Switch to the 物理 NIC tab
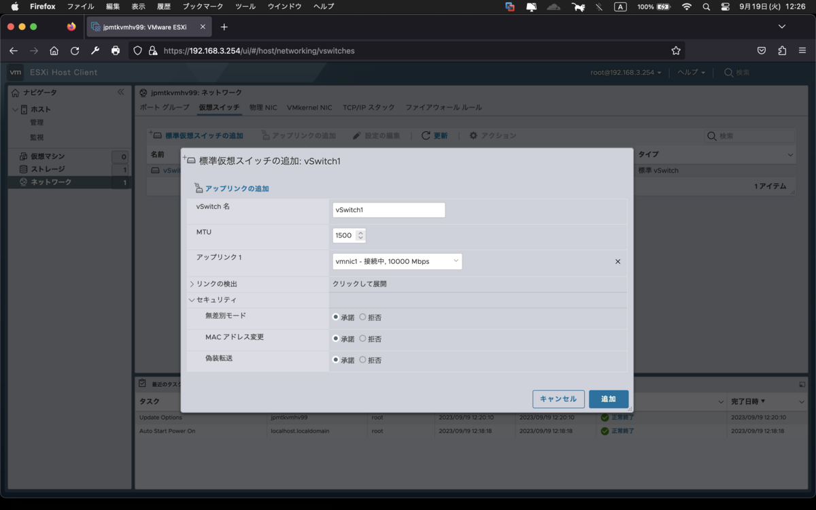 tap(263, 107)
